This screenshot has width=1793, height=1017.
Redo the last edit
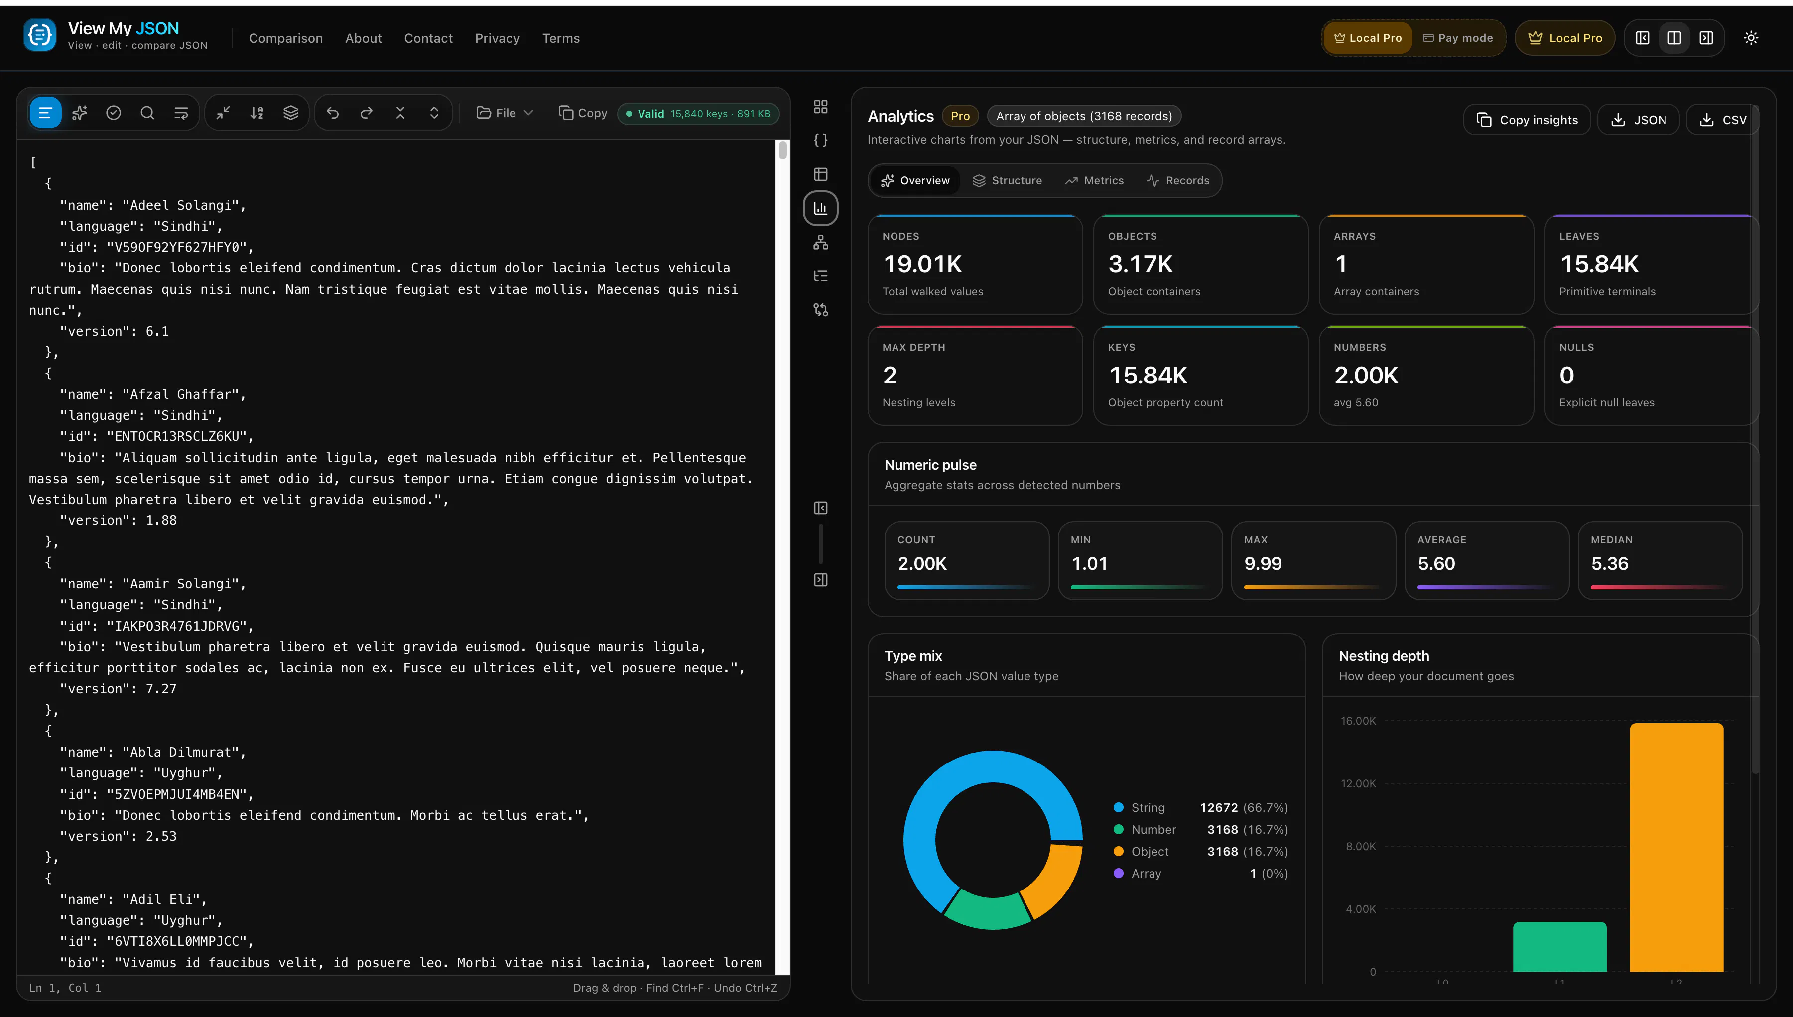coord(367,113)
